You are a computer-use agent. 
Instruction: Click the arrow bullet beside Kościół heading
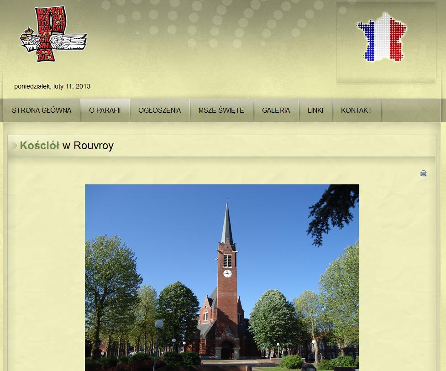coord(15,146)
